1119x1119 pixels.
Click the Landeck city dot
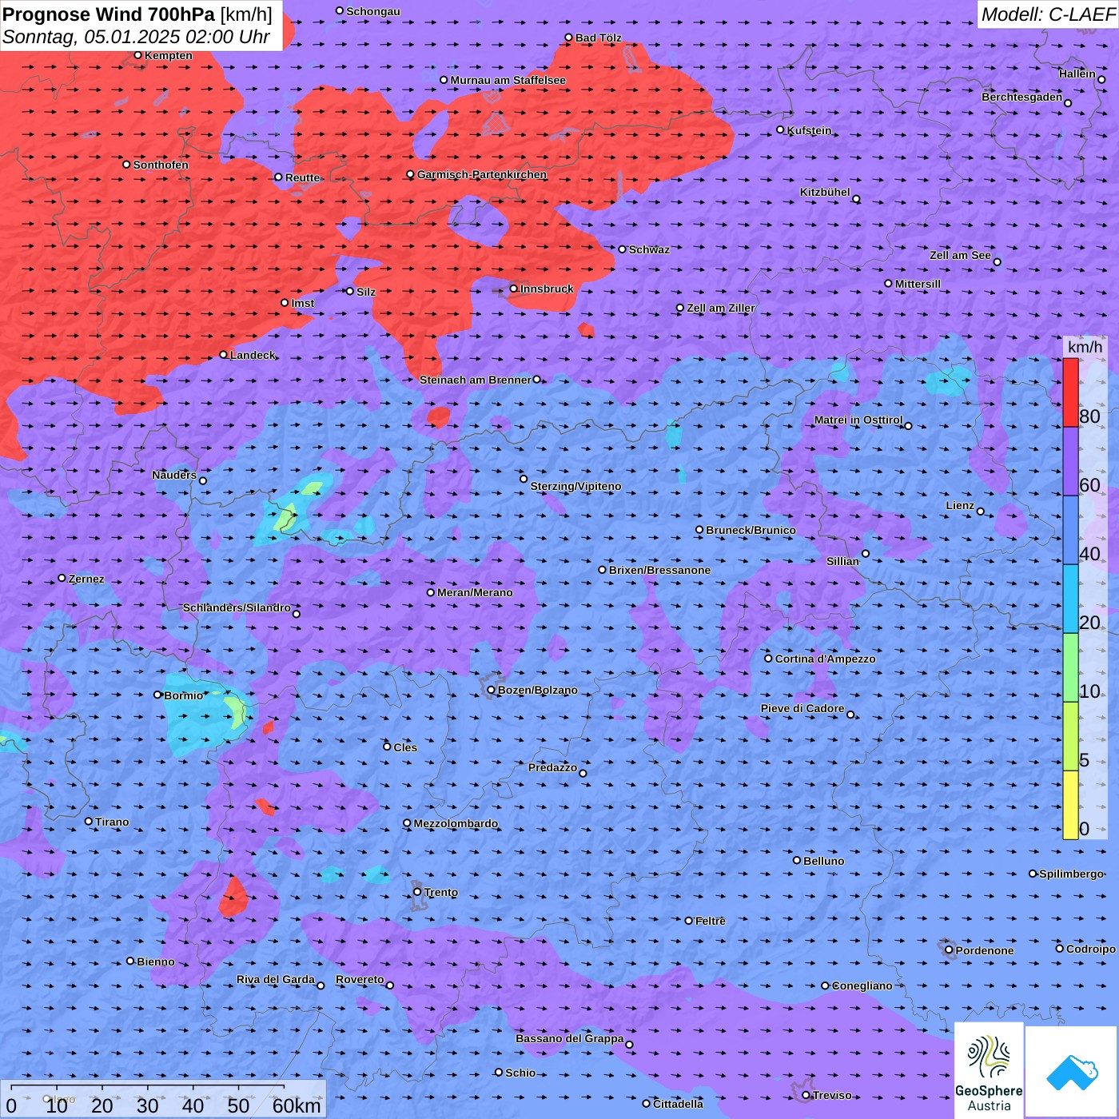pos(223,355)
